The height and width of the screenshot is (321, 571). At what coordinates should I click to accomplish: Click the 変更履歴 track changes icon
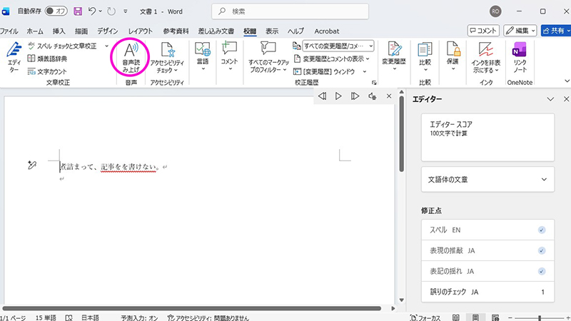[x=393, y=56]
